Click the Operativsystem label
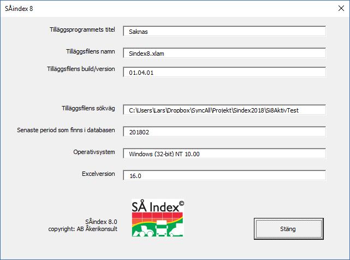350x260 pixels. pyautogui.click(x=94, y=152)
